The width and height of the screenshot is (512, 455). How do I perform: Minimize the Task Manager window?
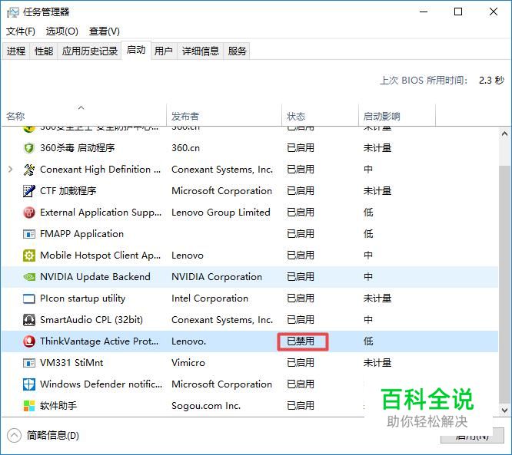click(x=424, y=12)
